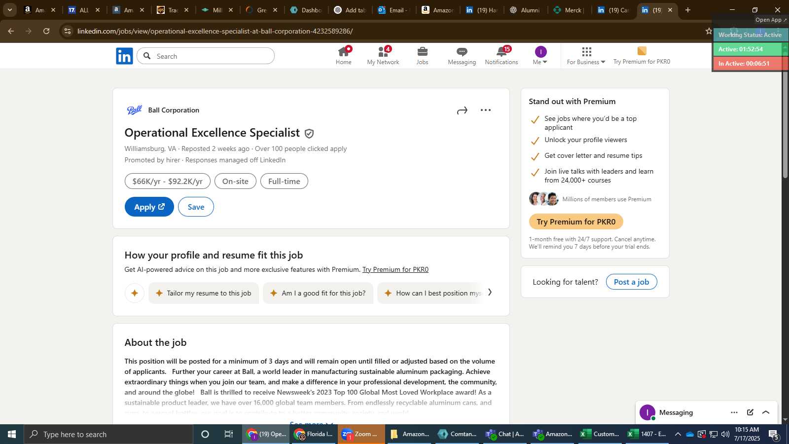
Task: Click the gold Try Premium for PKR0 button
Action: tap(576, 222)
